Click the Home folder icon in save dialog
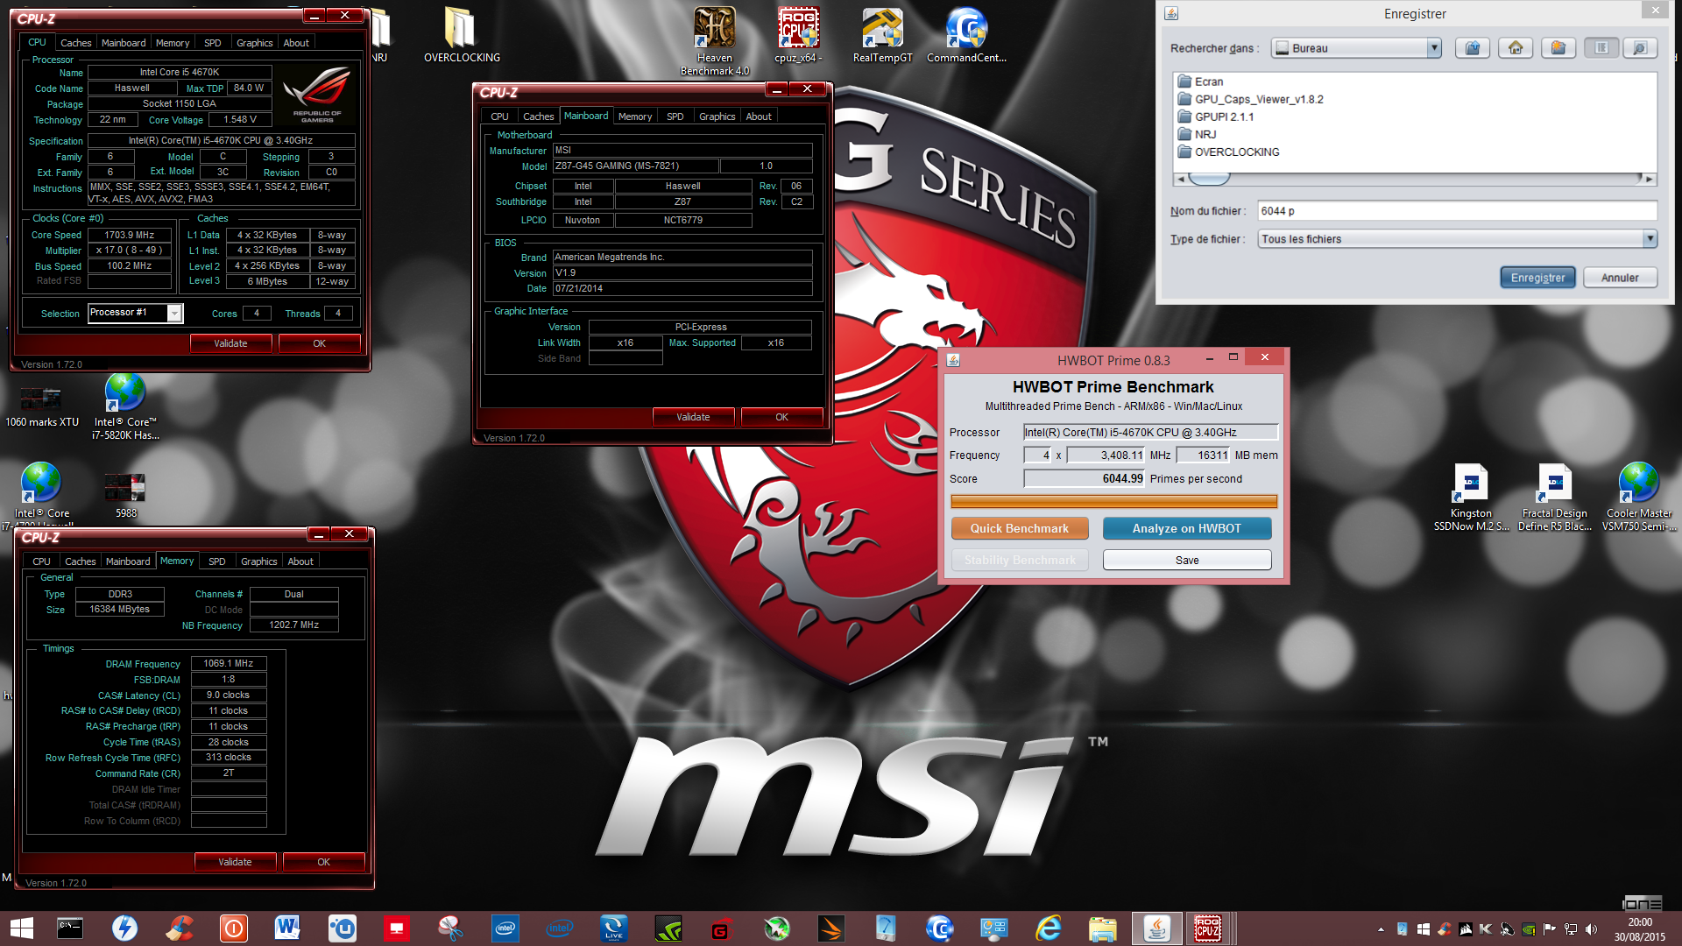 (1516, 48)
